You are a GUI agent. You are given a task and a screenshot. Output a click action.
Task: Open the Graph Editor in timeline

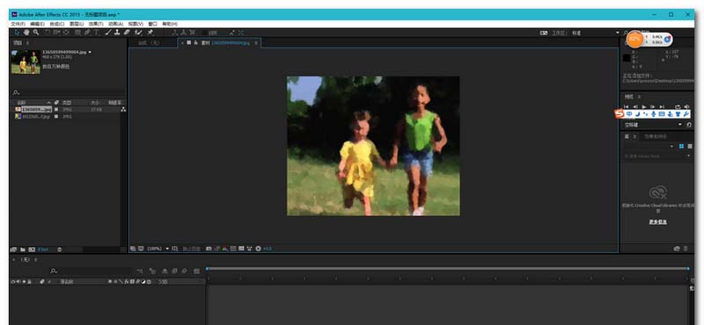point(196,271)
